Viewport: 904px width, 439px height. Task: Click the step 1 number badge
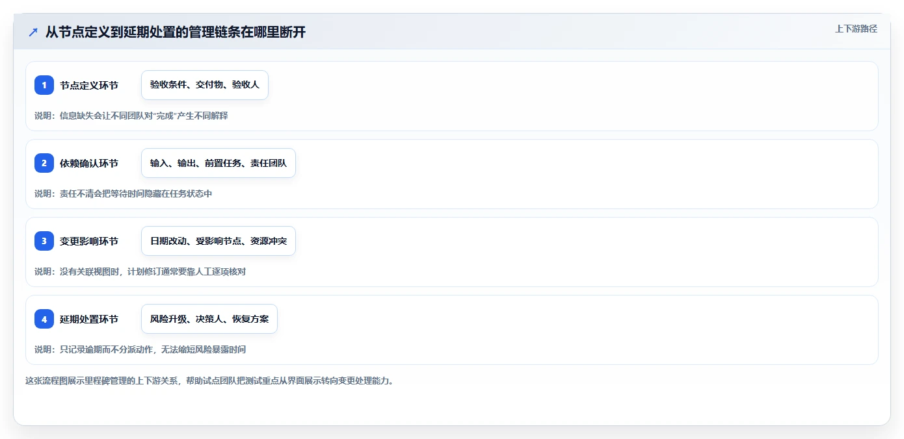[x=44, y=85]
